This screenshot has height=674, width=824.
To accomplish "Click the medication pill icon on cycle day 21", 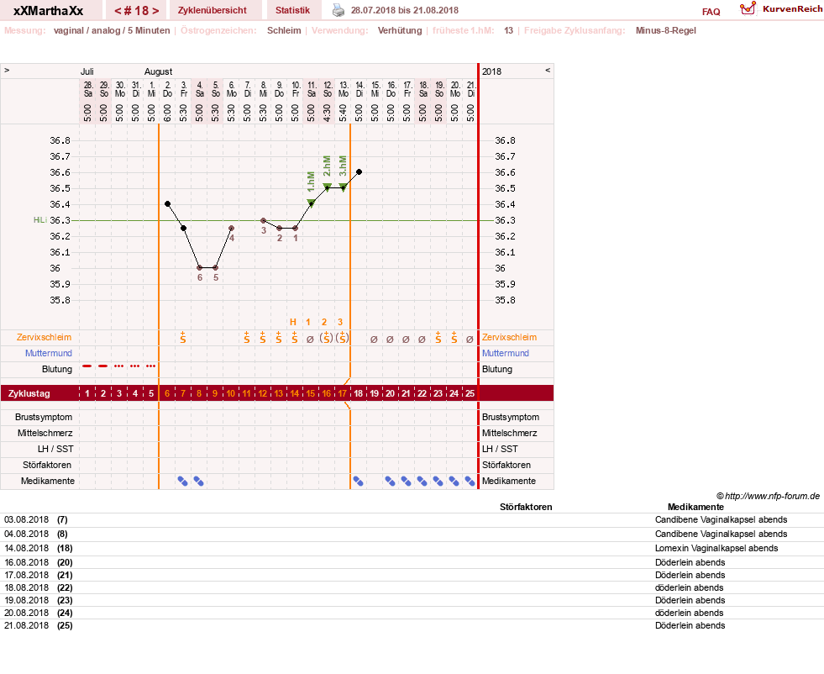I will (407, 481).
